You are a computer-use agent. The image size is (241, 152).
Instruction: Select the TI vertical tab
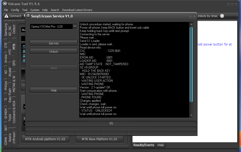point(6,99)
